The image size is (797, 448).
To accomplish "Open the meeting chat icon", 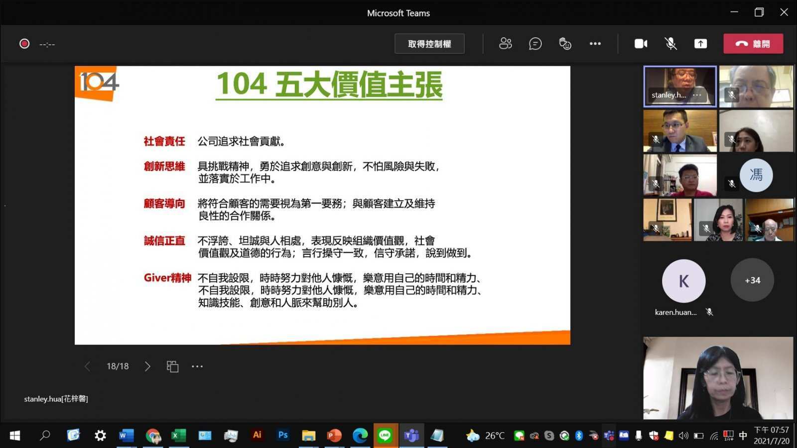I will (535, 44).
